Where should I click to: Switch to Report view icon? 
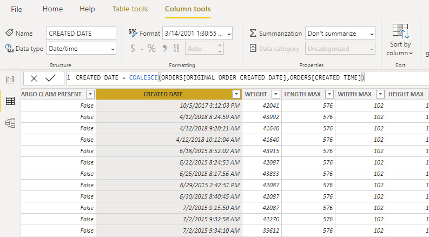[10, 80]
